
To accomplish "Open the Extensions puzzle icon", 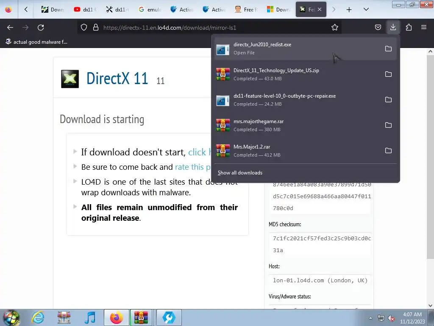I will [409, 28].
